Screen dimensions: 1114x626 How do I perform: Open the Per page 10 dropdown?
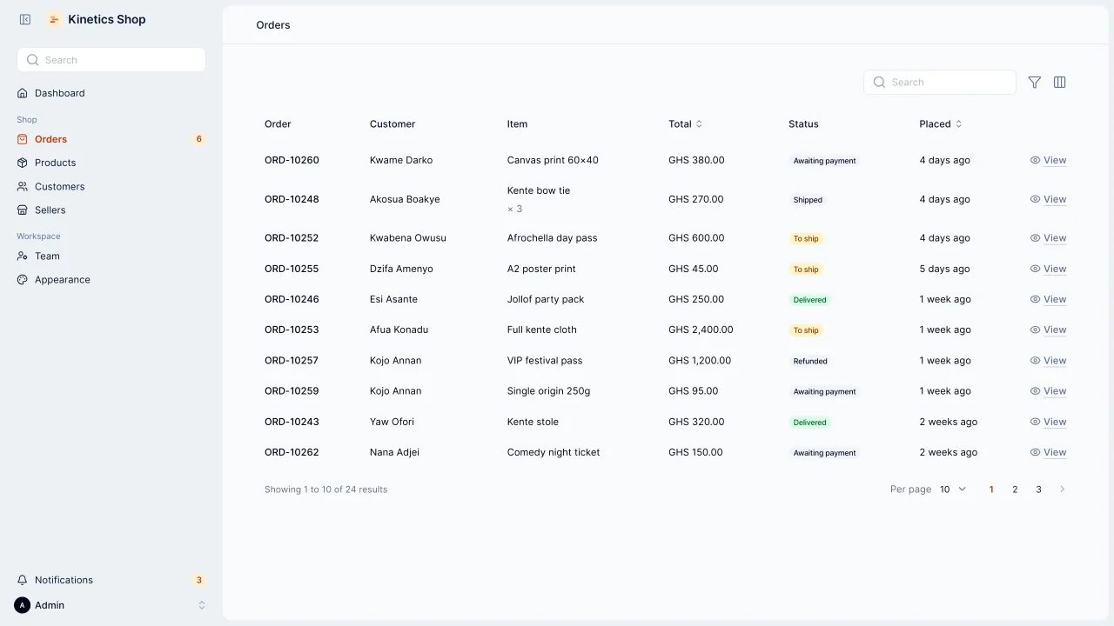click(x=953, y=489)
